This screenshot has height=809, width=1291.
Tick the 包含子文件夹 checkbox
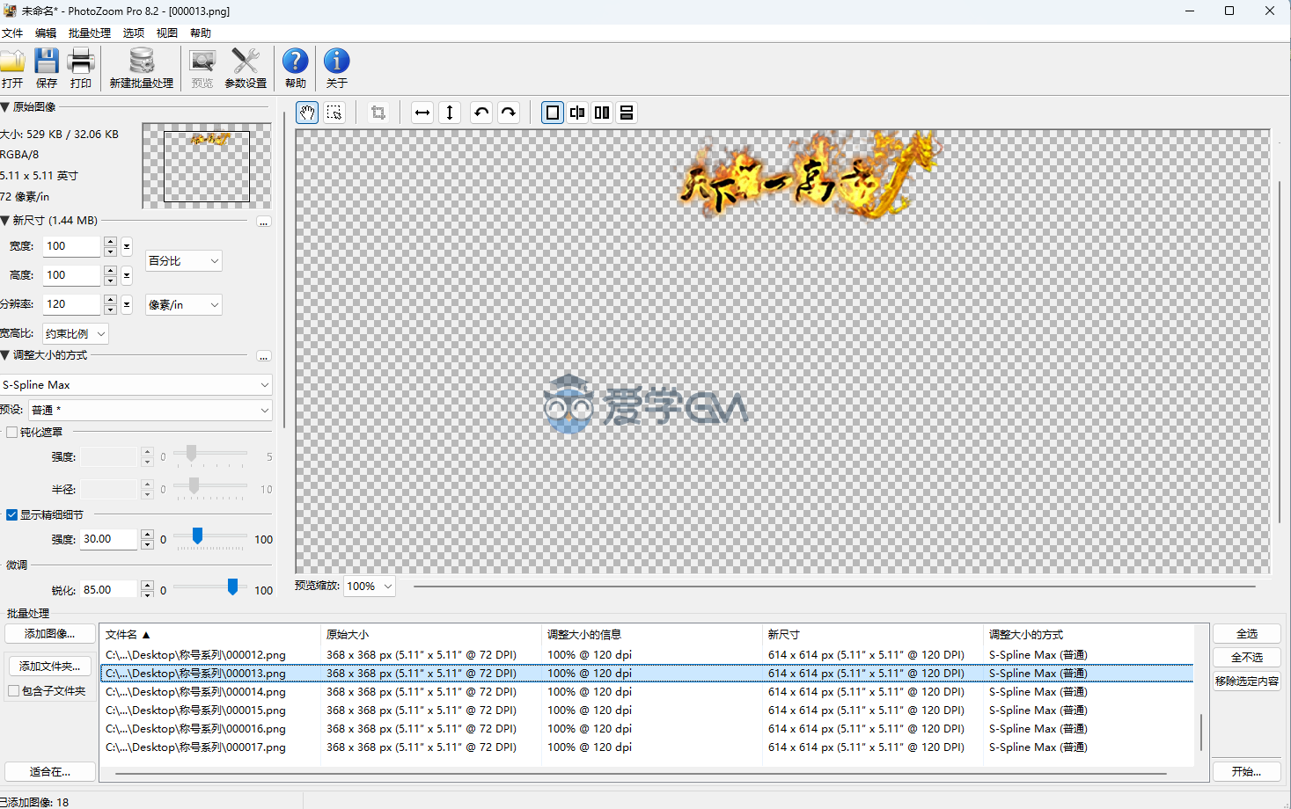point(14,691)
